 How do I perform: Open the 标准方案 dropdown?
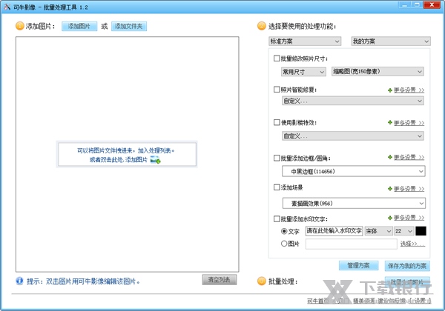[x=304, y=41]
